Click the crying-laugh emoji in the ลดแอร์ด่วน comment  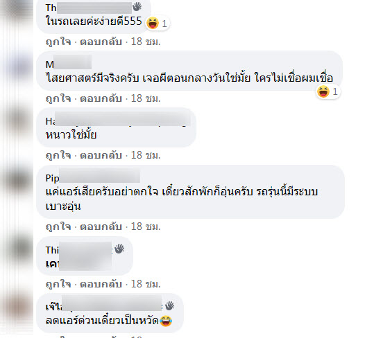(166, 321)
